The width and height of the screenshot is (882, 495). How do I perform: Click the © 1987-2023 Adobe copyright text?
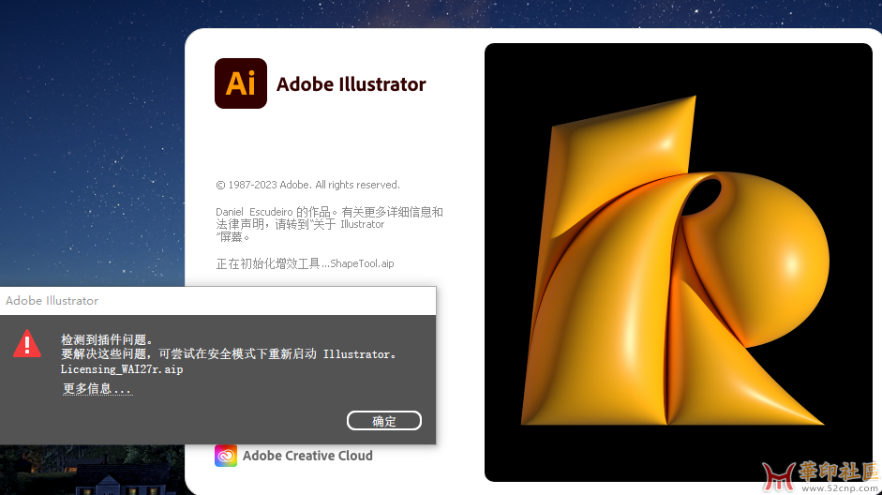point(307,185)
